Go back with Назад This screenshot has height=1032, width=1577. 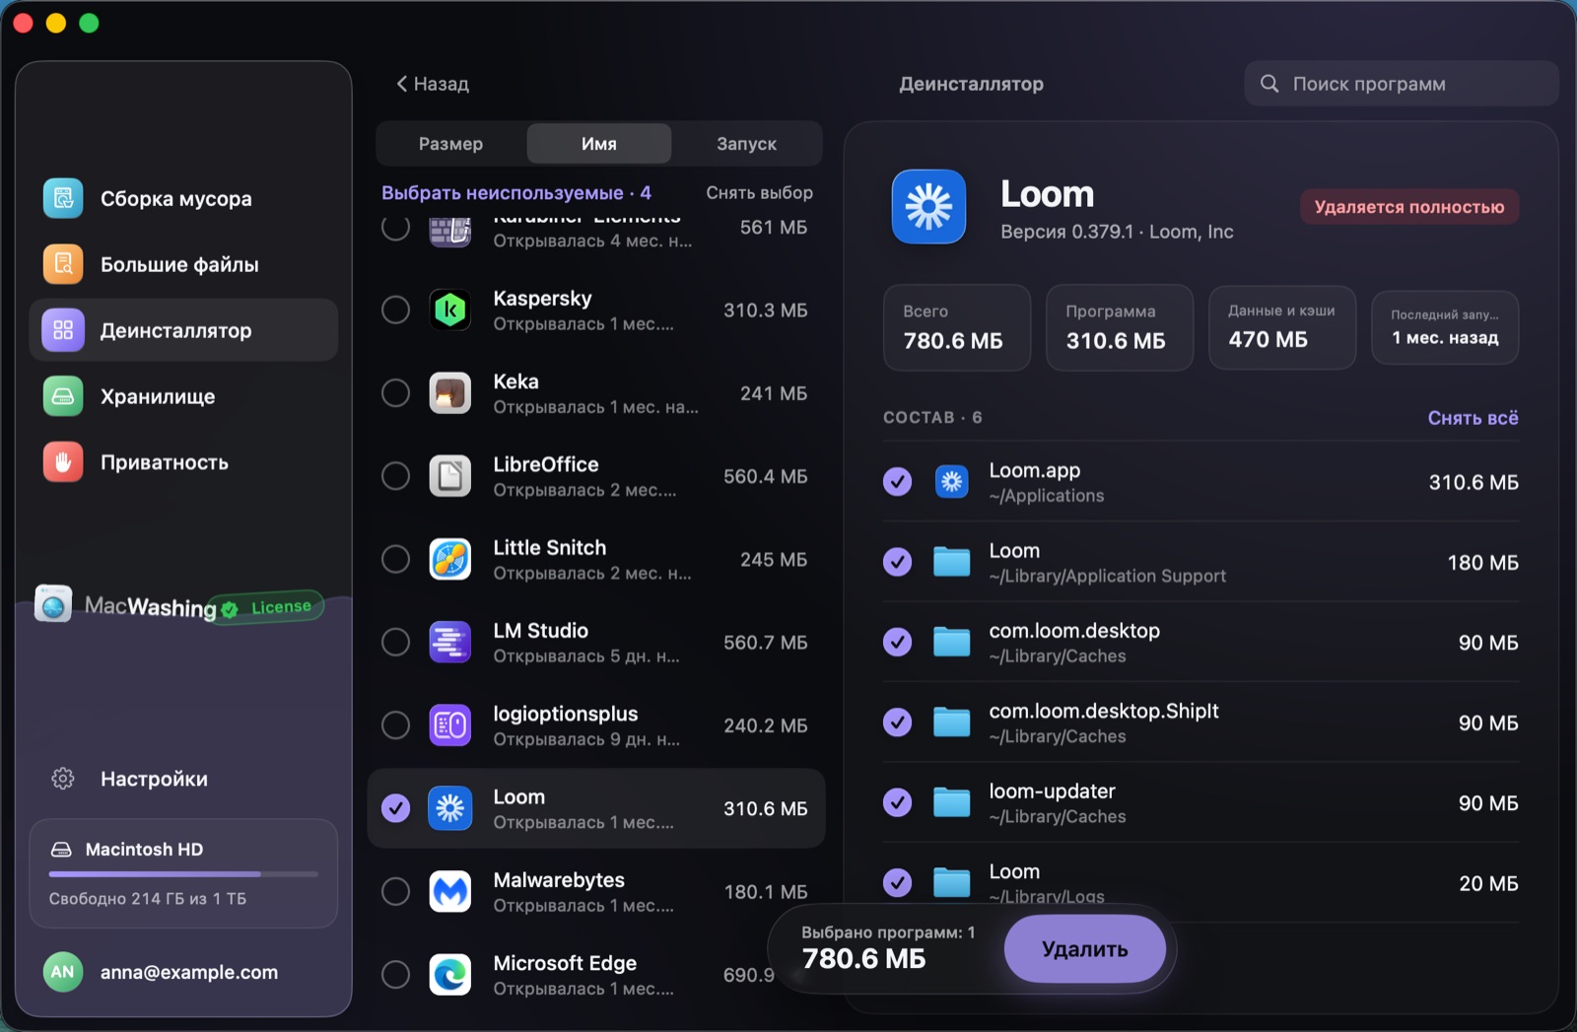point(433,84)
